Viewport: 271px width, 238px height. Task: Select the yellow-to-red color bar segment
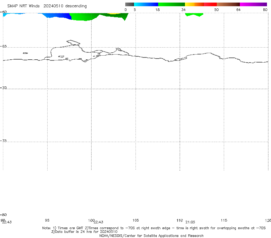pyautogui.click(x=201, y=4)
